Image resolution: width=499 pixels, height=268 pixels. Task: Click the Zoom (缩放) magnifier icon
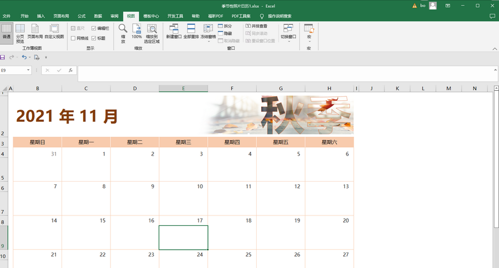(x=123, y=32)
